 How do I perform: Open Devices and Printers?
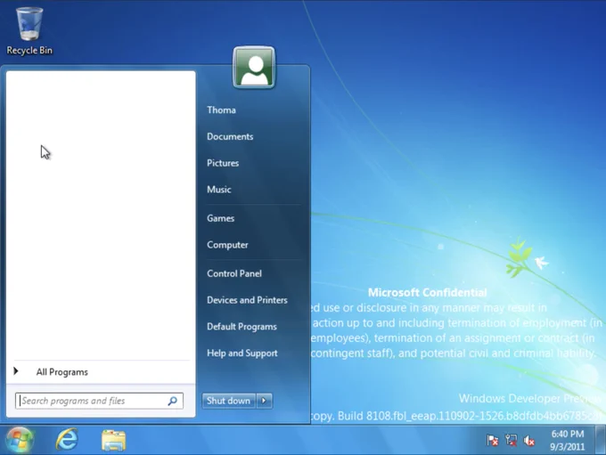pos(247,300)
